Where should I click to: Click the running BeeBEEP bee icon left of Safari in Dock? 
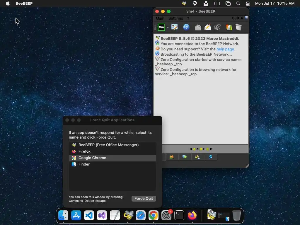tap(128, 215)
